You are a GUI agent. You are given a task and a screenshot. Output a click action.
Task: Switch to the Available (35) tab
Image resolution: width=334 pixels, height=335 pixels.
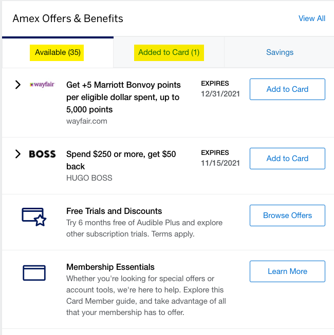coord(58,52)
